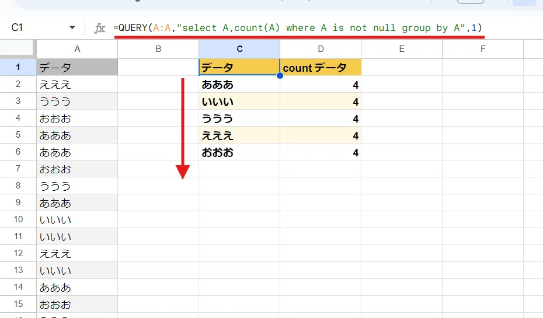
Task: Select column B header
Action: [158, 49]
